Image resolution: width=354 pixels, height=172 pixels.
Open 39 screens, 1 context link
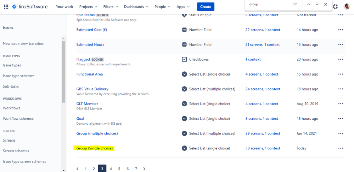coord(263,148)
